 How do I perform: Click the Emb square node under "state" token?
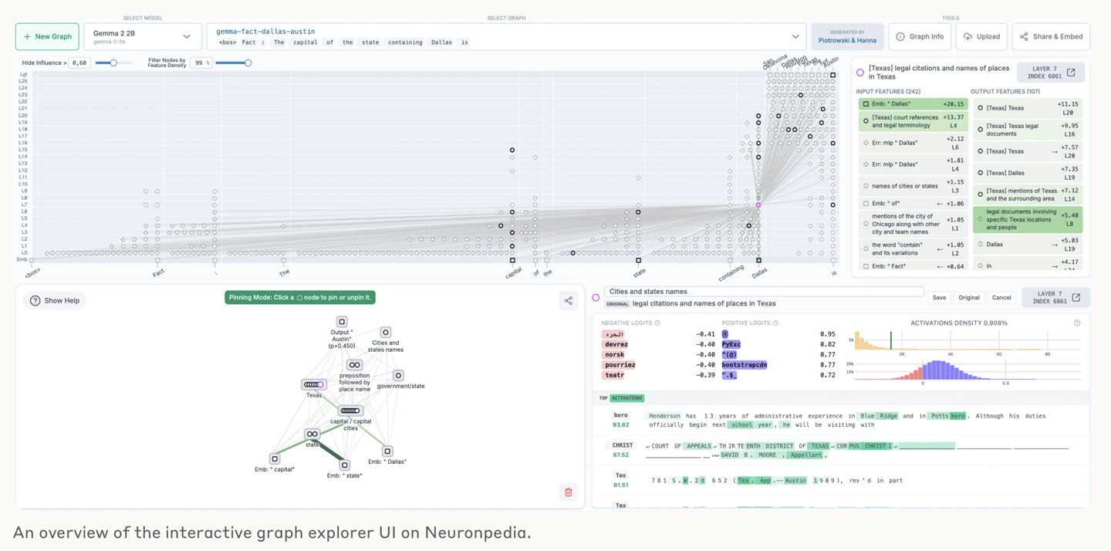[x=638, y=260]
